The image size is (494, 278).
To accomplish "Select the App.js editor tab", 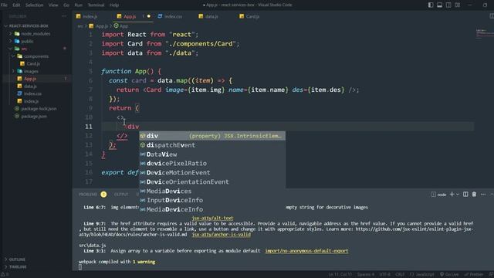I will [129, 16].
